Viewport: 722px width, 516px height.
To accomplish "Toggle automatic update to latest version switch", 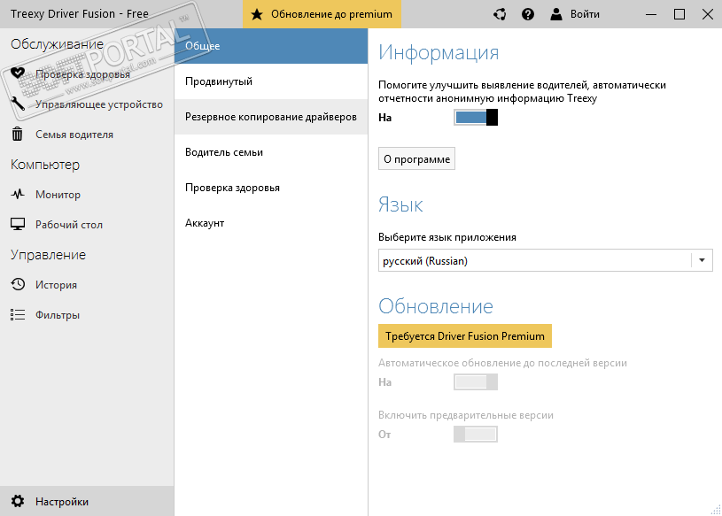I will (476, 381).
